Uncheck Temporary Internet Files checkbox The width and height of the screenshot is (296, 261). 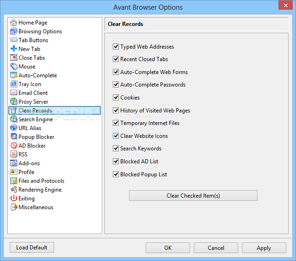click(x=116, y=123)
